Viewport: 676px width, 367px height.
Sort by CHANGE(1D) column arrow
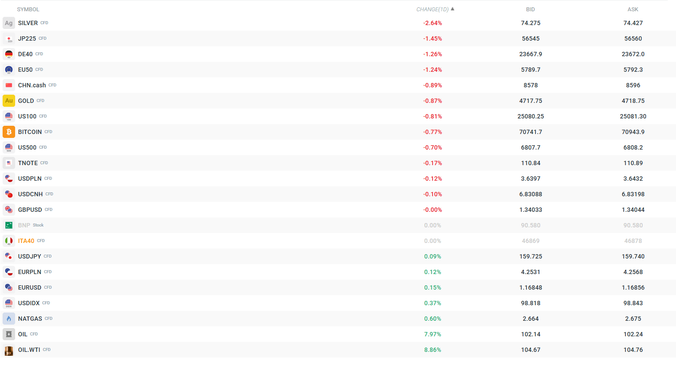click(453, 9)
